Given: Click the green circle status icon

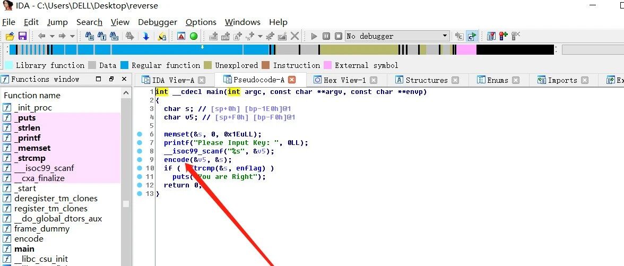Looking at the screenshot, I should pos(193,36).
